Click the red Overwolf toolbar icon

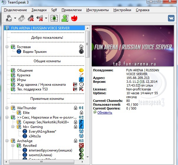tap(74, 18)
